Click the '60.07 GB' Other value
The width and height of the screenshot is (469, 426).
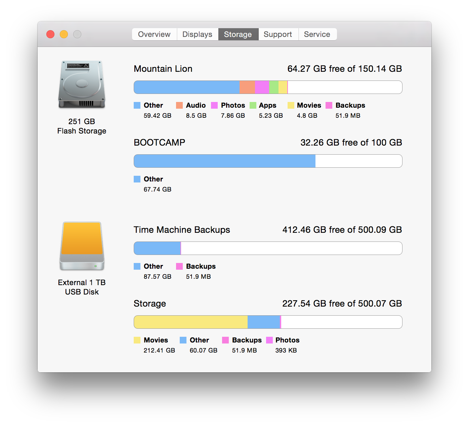(x=204, y=351)
